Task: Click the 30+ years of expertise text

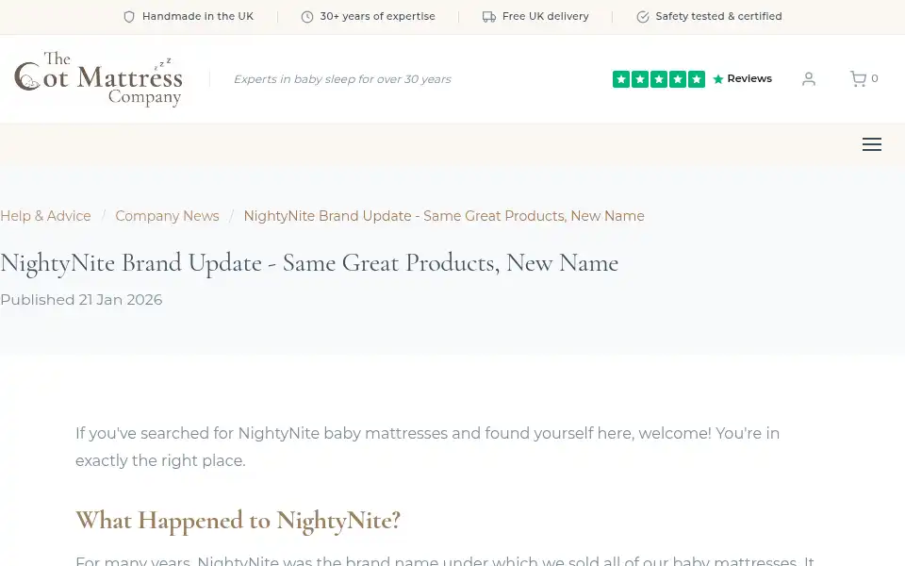Action: (377, 16)
